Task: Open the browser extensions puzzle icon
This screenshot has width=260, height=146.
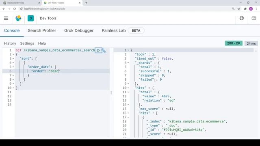Action: [x=245, y=9]
